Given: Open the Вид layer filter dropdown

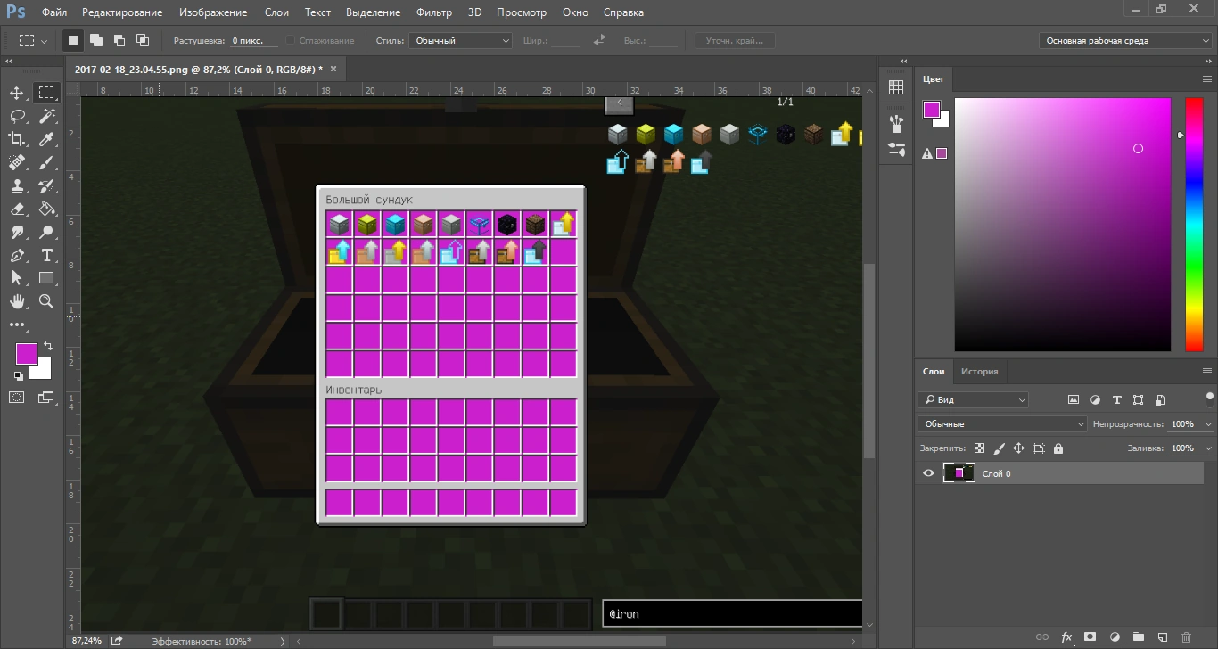Looking at the screenshot, I should [973, 400].
